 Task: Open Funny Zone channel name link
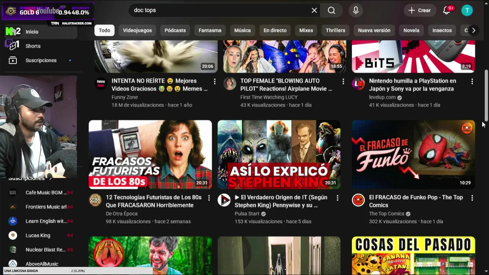click(x=125, y=97)
